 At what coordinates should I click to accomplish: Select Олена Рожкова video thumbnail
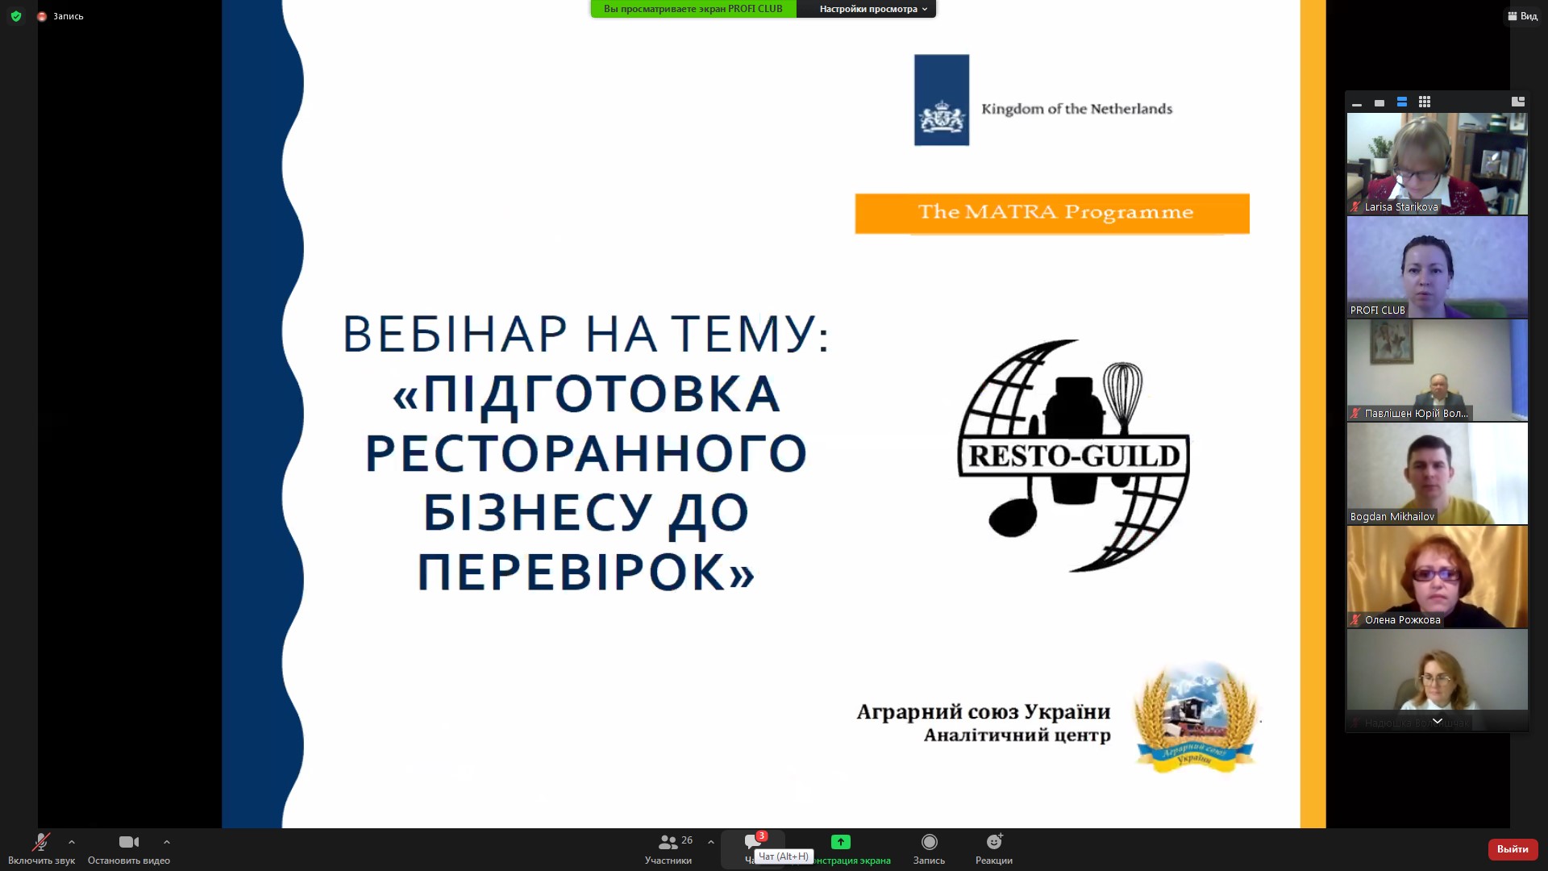click(1437, 577)
